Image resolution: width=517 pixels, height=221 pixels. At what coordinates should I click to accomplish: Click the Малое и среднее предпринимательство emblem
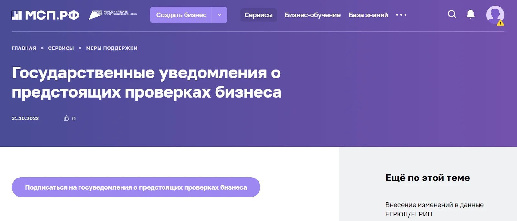[x=113, y=15]
